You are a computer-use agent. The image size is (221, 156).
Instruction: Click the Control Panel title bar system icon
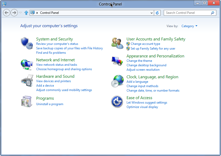[x=4, y=4]
